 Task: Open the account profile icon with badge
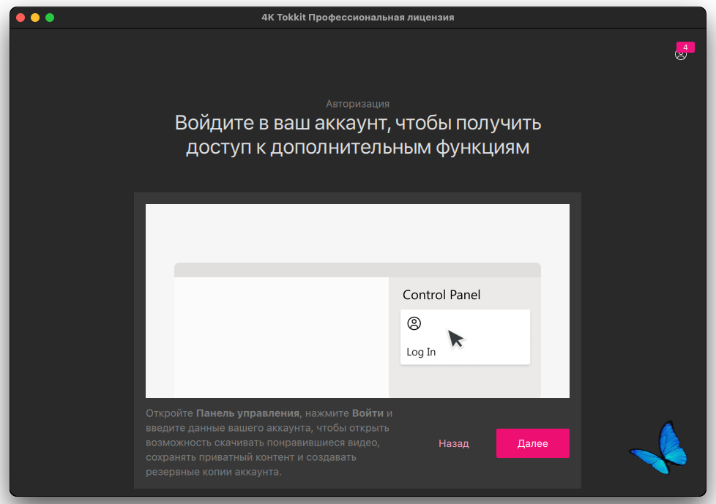click(680, 55)
